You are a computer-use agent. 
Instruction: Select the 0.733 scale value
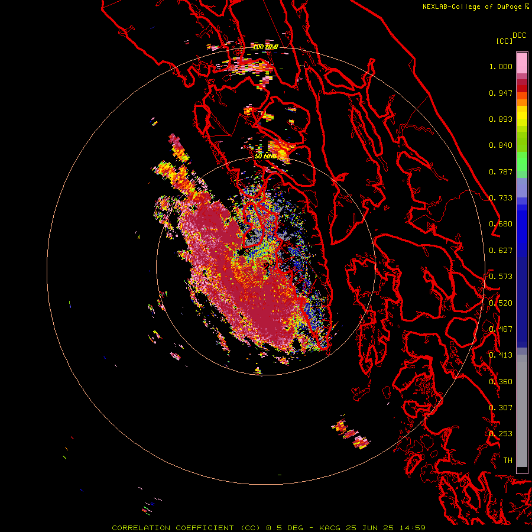click(x=501, y=198)
